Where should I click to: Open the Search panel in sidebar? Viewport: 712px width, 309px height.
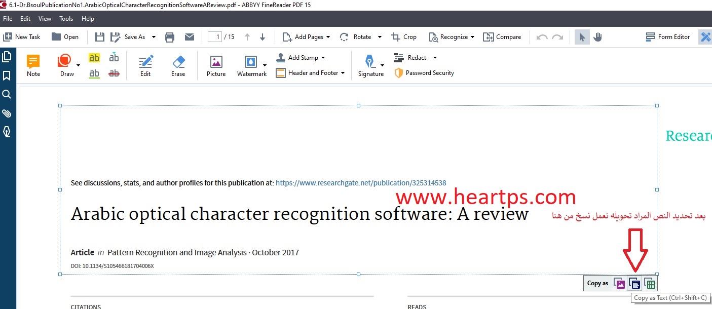[7, 94]
